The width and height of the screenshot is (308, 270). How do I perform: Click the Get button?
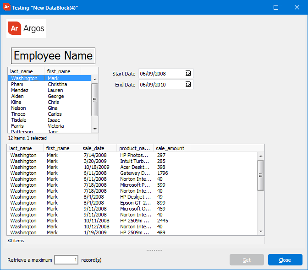coord(247,260)
